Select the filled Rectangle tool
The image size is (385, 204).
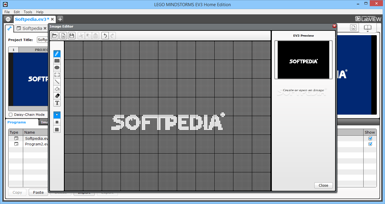(57, 61)
